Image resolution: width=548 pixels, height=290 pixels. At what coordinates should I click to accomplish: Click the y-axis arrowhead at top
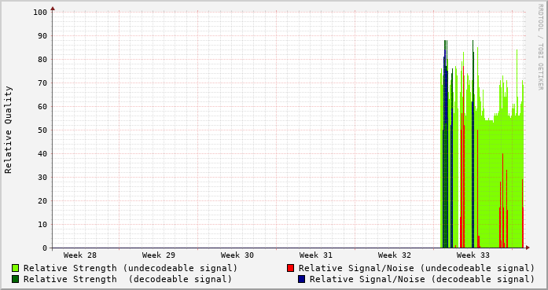coord(53,8)
